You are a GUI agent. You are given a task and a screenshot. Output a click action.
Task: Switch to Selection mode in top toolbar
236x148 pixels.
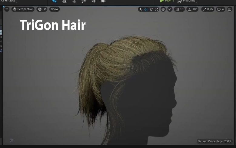pyautogui.click(x=54, y=1)
